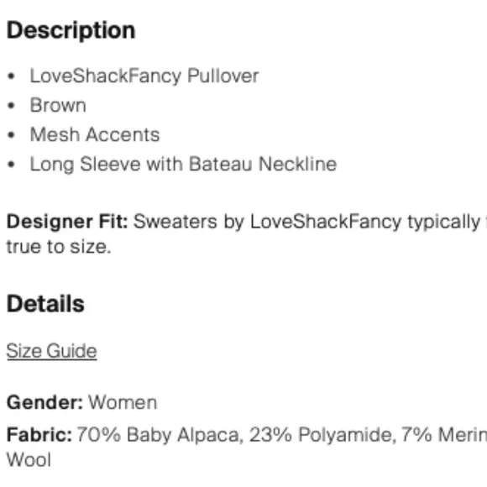Click bullet dot beside Long Sleeve

click(11, 165)
